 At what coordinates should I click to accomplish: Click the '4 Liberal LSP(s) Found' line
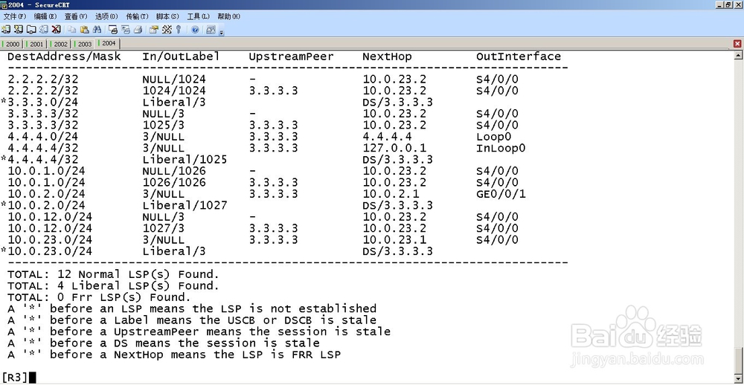(x=113, y=286)
